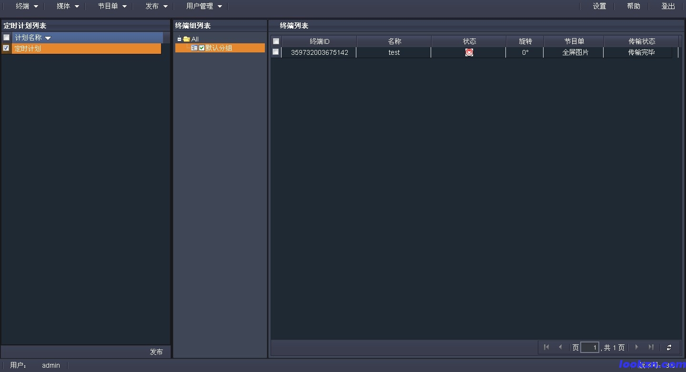This screenshot has width=686, height=372.
Task: Click 登出 to log out
Action: pos(668,6)
